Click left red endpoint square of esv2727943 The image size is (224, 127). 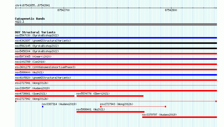pos(101,107)
